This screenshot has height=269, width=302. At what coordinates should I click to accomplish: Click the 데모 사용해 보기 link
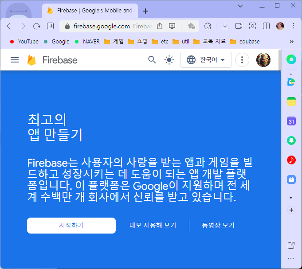[x=153, y=225]
